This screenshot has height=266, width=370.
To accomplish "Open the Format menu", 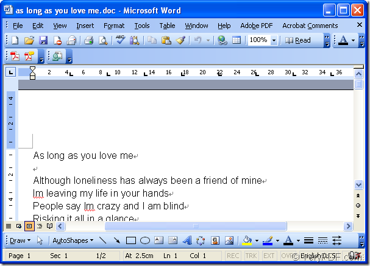I will pyautogui.click(x=114, y=26).
